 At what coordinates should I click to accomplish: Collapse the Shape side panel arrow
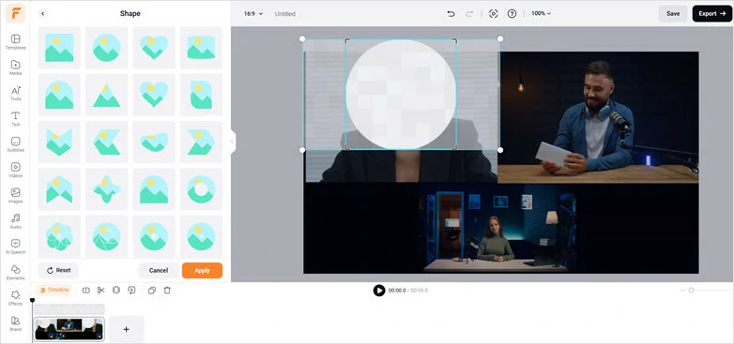233,141
